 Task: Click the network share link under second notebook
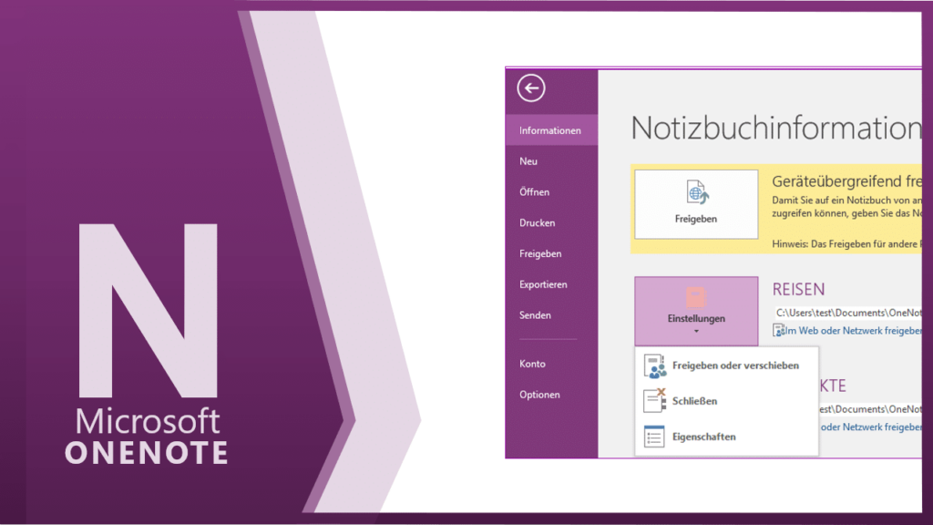869,427
